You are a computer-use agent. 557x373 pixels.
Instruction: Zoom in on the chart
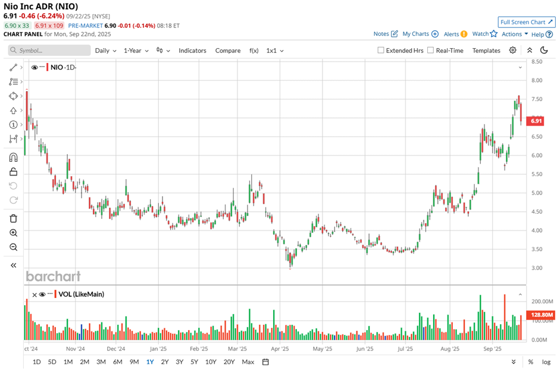(13, 233)
